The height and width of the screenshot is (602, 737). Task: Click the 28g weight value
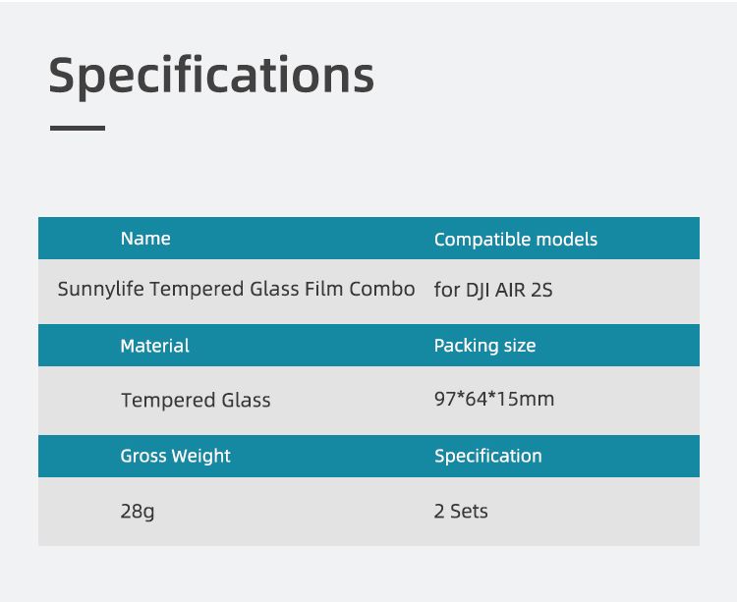(x=138, y=511)
